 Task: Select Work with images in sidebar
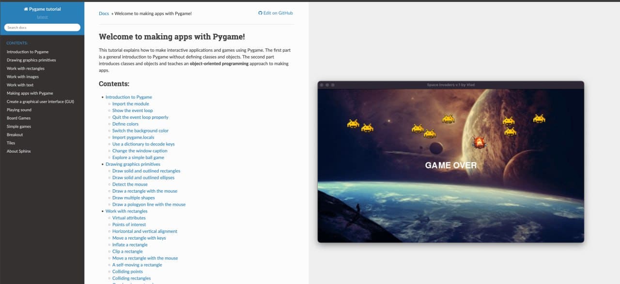coord(23,77)
